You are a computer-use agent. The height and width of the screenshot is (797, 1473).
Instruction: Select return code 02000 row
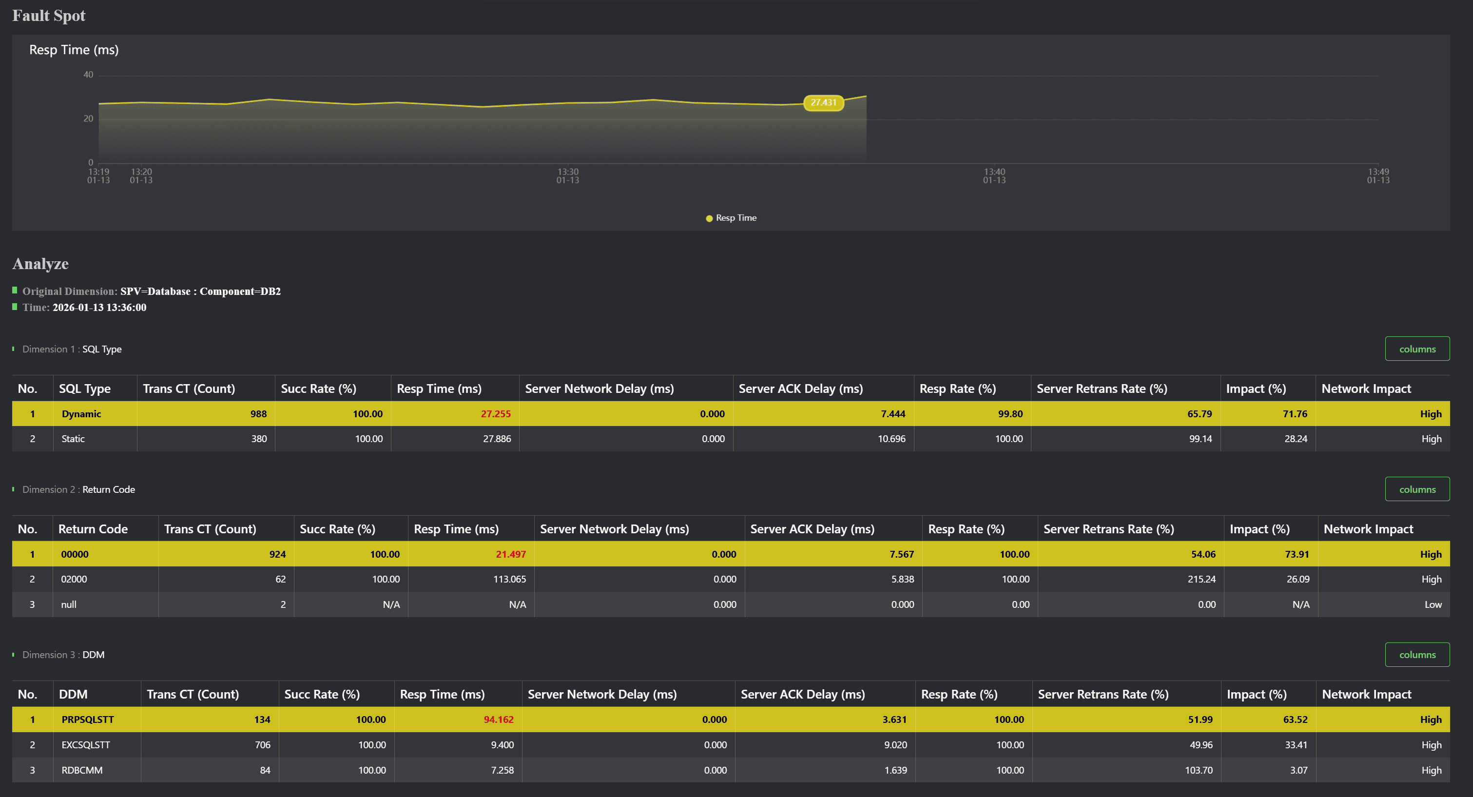(75, 579)
